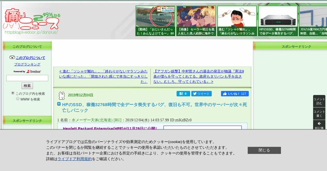
Task: Open the おじいさん video thumbnail article
Action: point(155,21)
